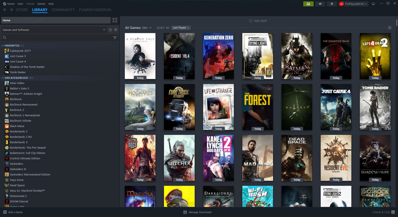398x217 pixels.
Task: Click the Add shelf plus icon
Action: 251,21
